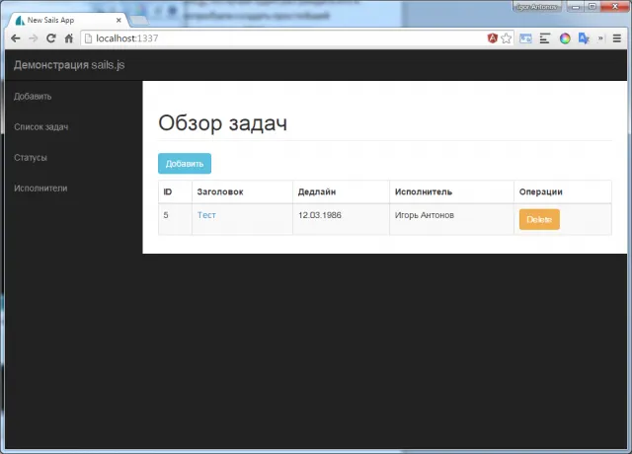Viewport: 632px width, 454px height.
Task: Maximize the browser window
Action: [x=592, y=7]
